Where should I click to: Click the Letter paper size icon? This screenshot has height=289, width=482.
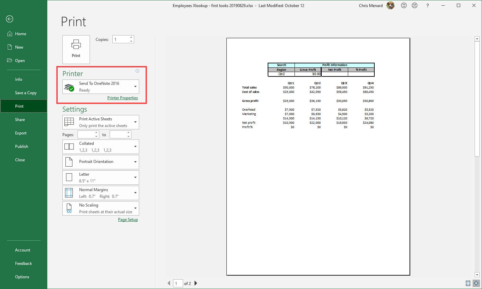tap(69, 177)
